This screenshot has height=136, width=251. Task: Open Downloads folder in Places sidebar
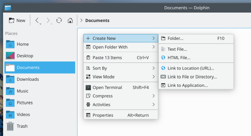(28, 79)
